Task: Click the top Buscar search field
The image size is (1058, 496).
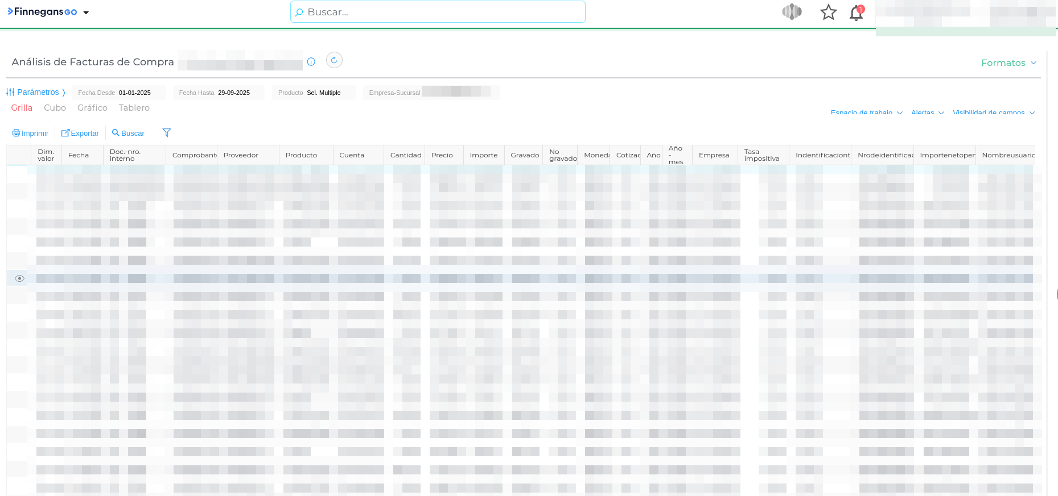Action: (x=438, y=12)
